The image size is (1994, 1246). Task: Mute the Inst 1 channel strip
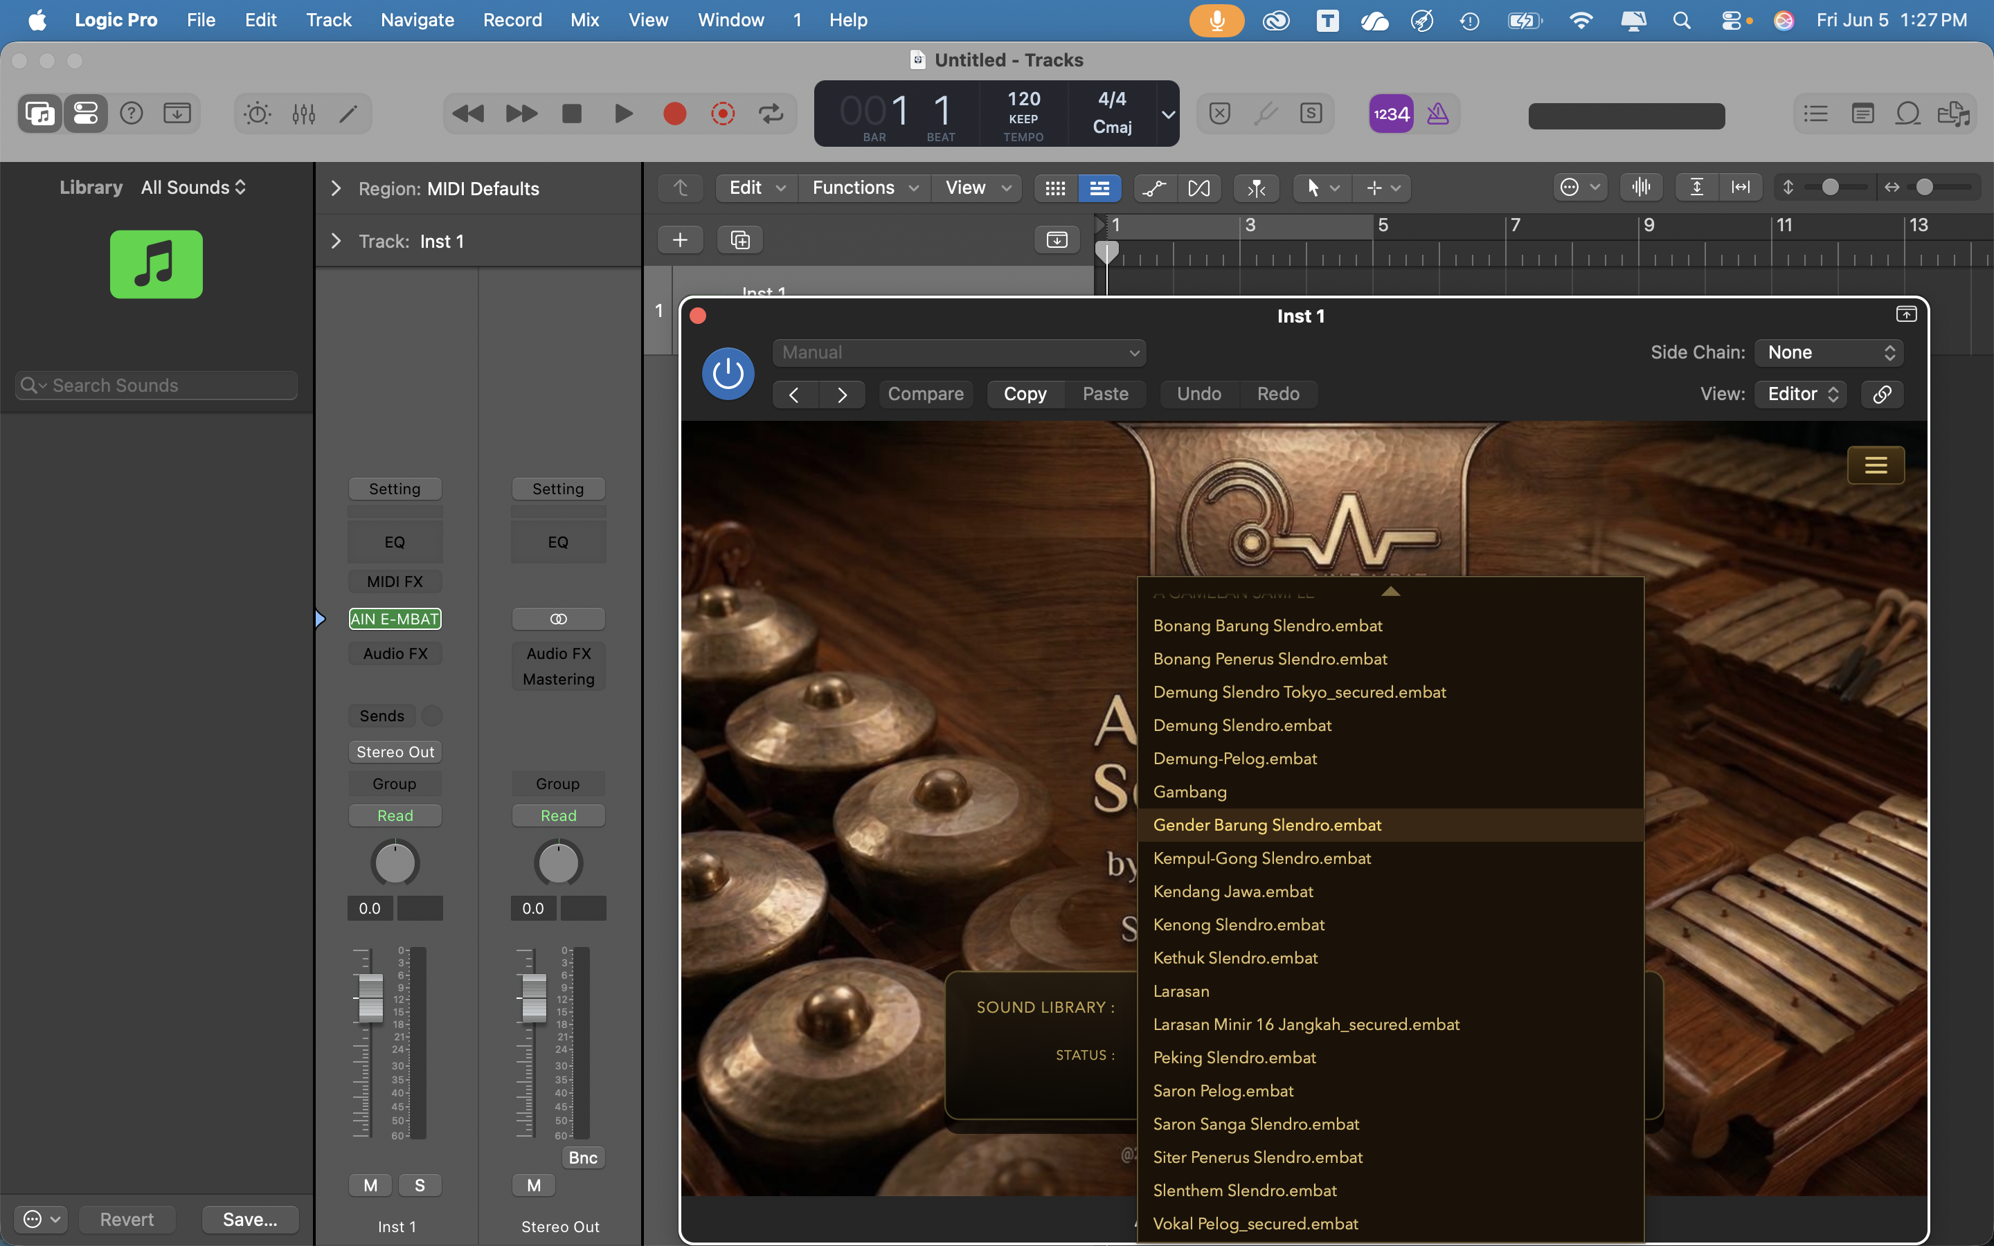tap(371, 1185)
